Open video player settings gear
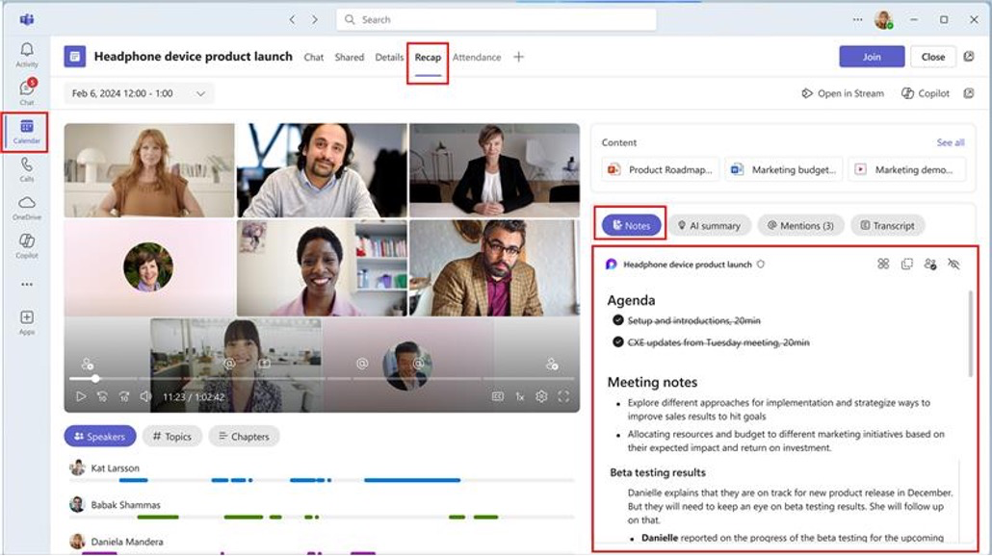 coord(541,396)
